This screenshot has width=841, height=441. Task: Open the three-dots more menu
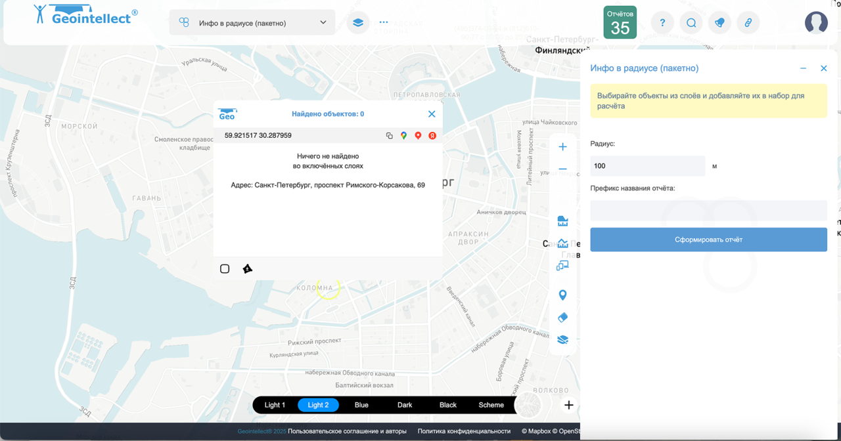(384, 22)
